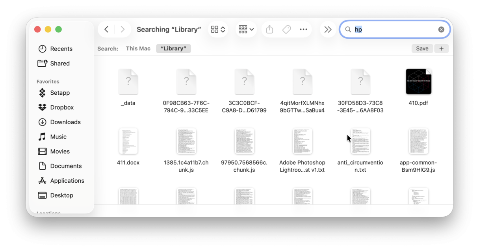Open the 410.pdf file thumbnail
The width and height of the screenshot is (479, 251).
pyautogui.click(x=418, y=81)
